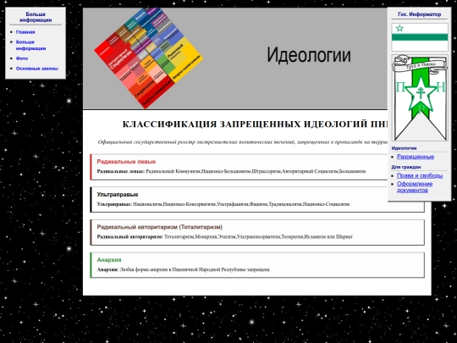Open the Разрешенные ideologies link

tap(416, 157)
